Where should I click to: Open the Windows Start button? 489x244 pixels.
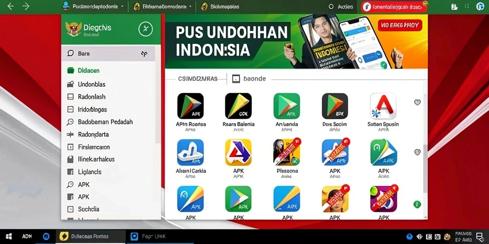click(9, 236)
